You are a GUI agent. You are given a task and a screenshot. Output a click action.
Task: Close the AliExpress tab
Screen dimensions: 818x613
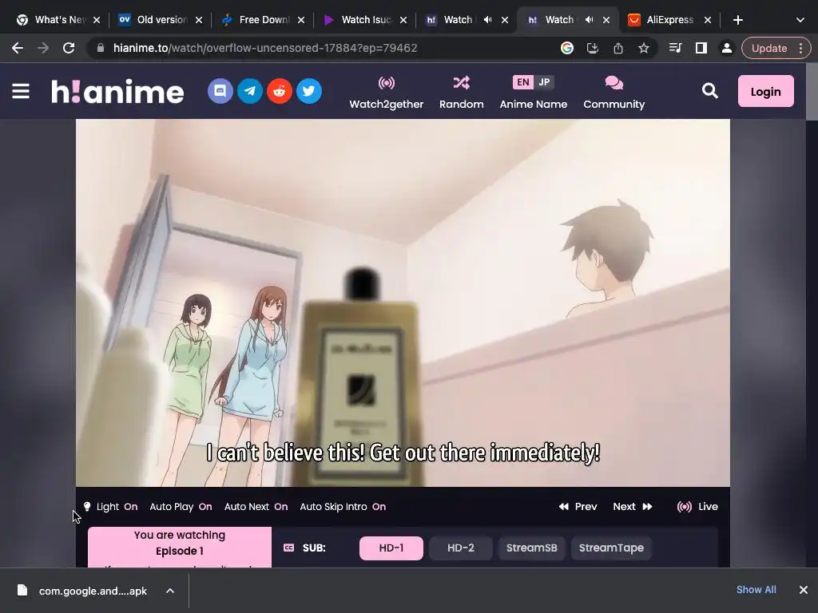708,20
